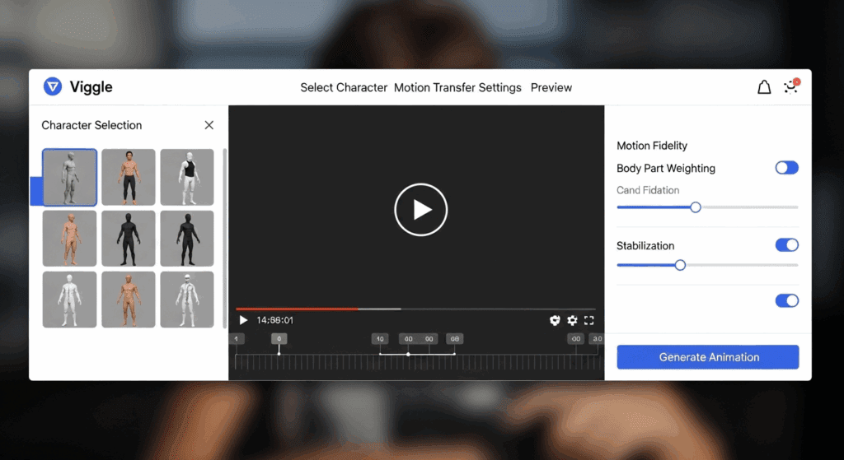Viewport: 844px width, 460px height.
Task: Toggle Body Part Weighting switch
Action: 786,168
